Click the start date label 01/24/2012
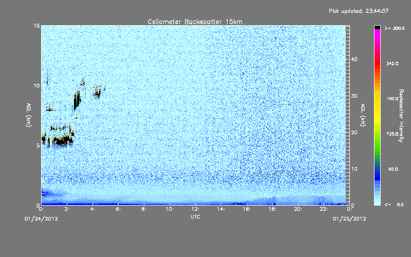411x257 pixels. coord(41,218)
